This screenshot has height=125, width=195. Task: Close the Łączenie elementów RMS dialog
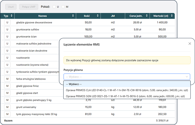tap(190, 44)
